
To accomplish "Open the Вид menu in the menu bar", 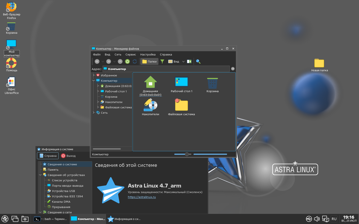I will pos(107,55).
